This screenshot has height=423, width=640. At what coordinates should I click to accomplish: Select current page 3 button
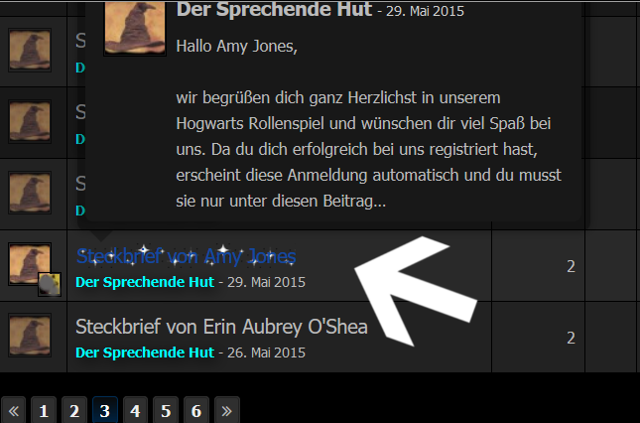[x=105, y=410]
